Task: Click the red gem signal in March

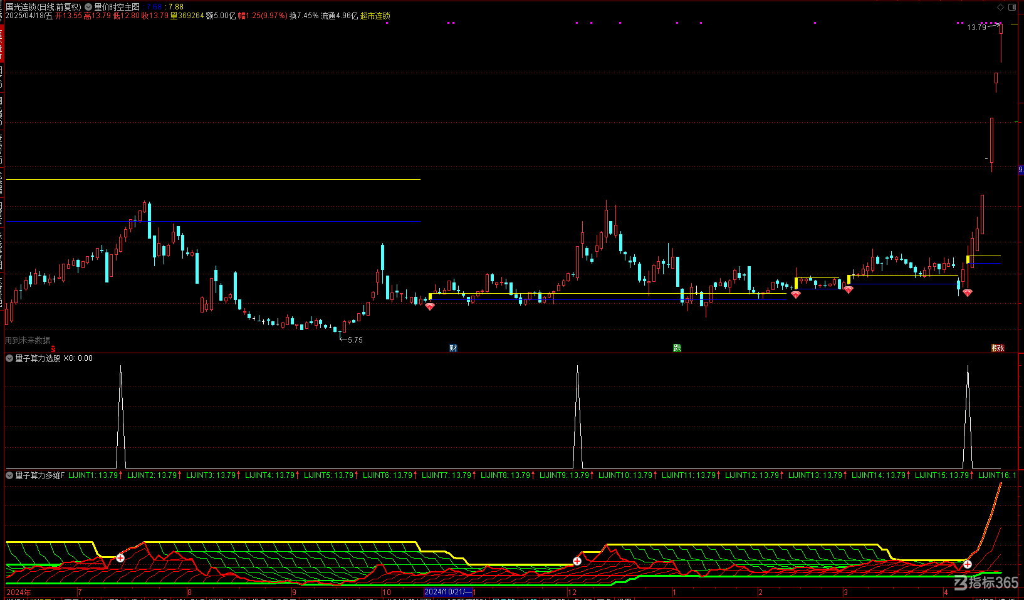Action: tap(848, 289)
